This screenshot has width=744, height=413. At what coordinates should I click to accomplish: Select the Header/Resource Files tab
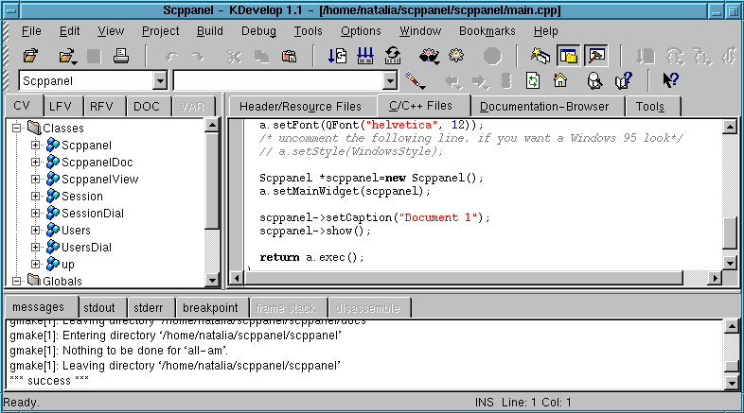[300, 107]
